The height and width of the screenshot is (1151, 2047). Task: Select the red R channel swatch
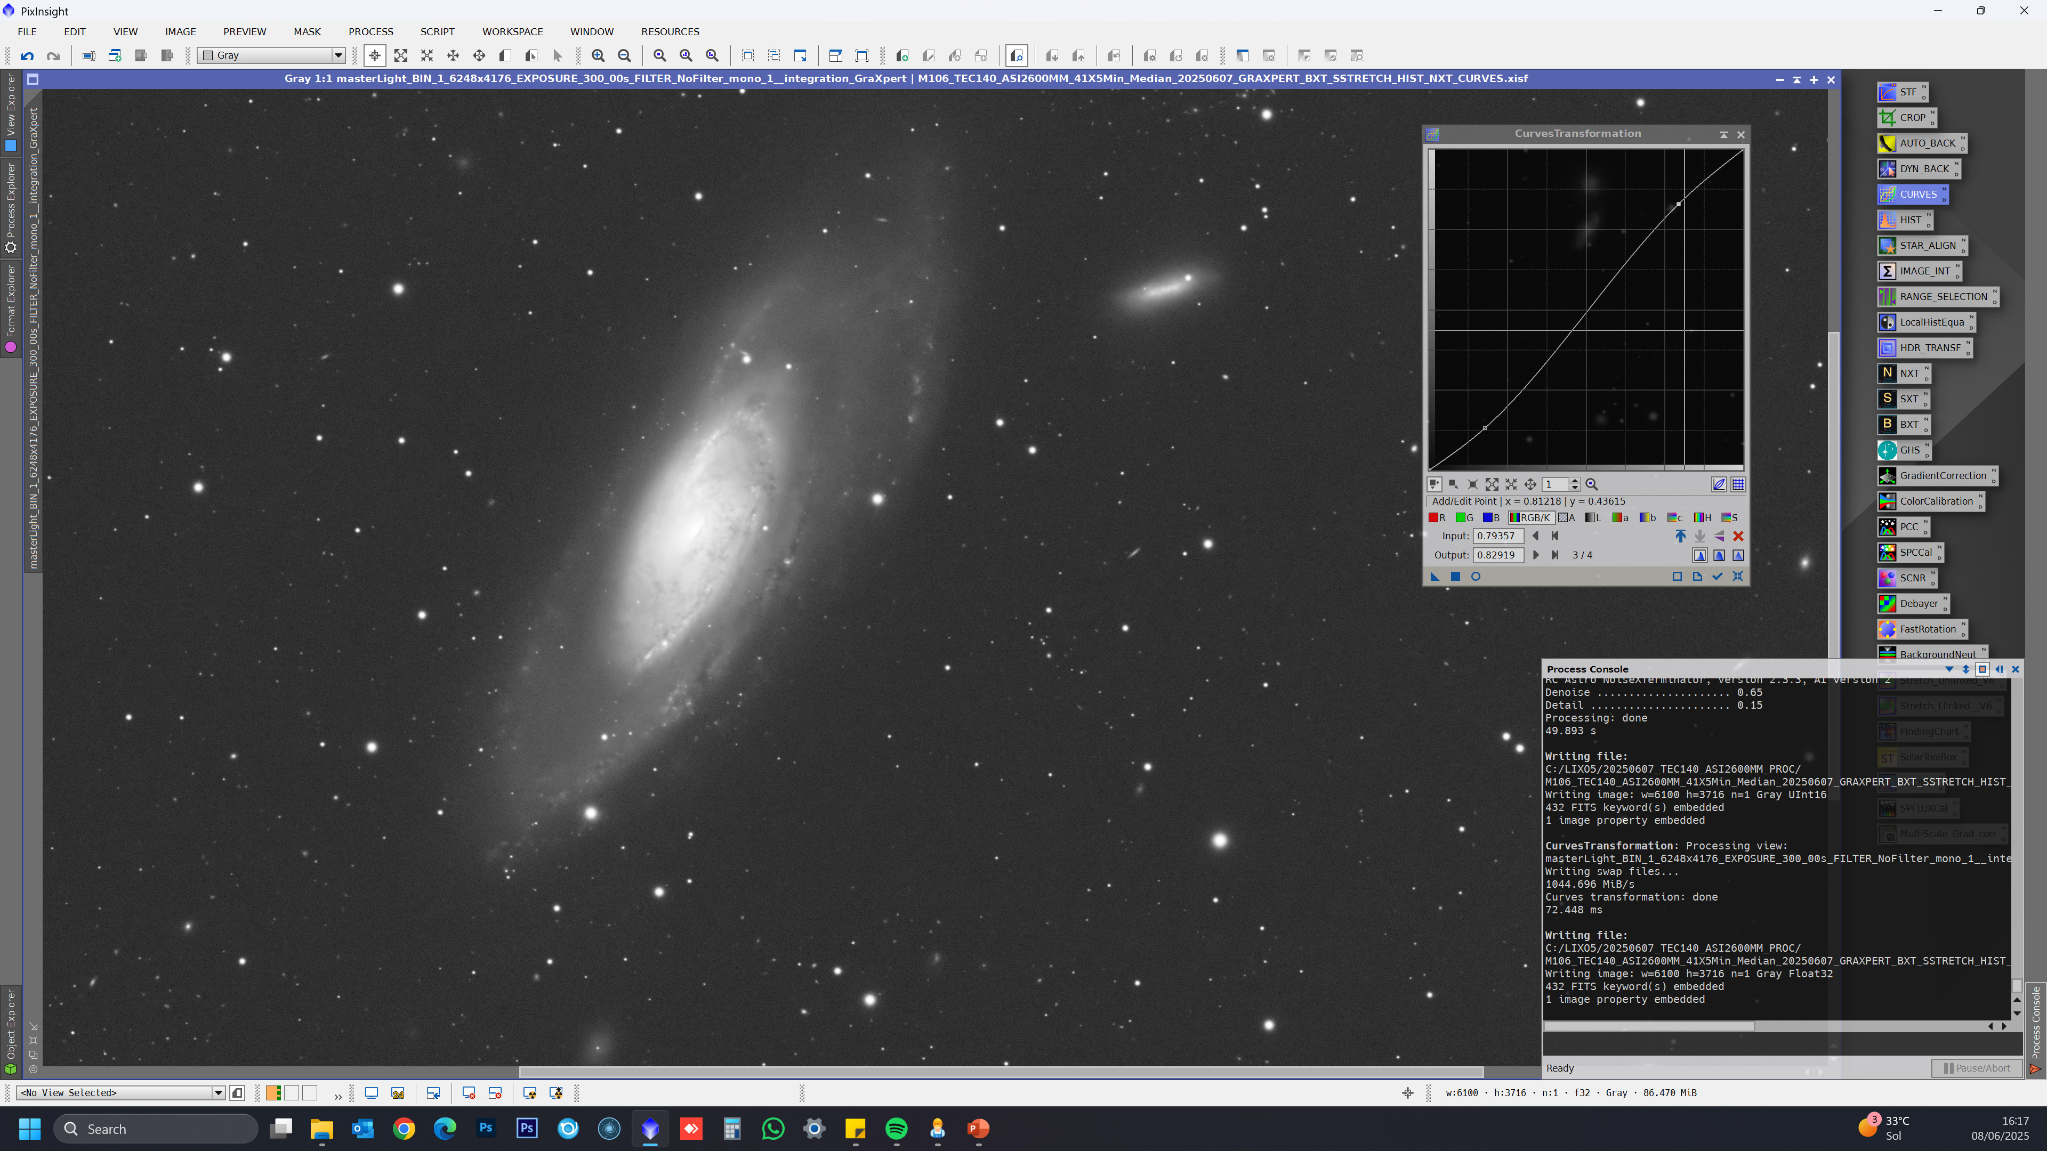tap(1436, 518)
